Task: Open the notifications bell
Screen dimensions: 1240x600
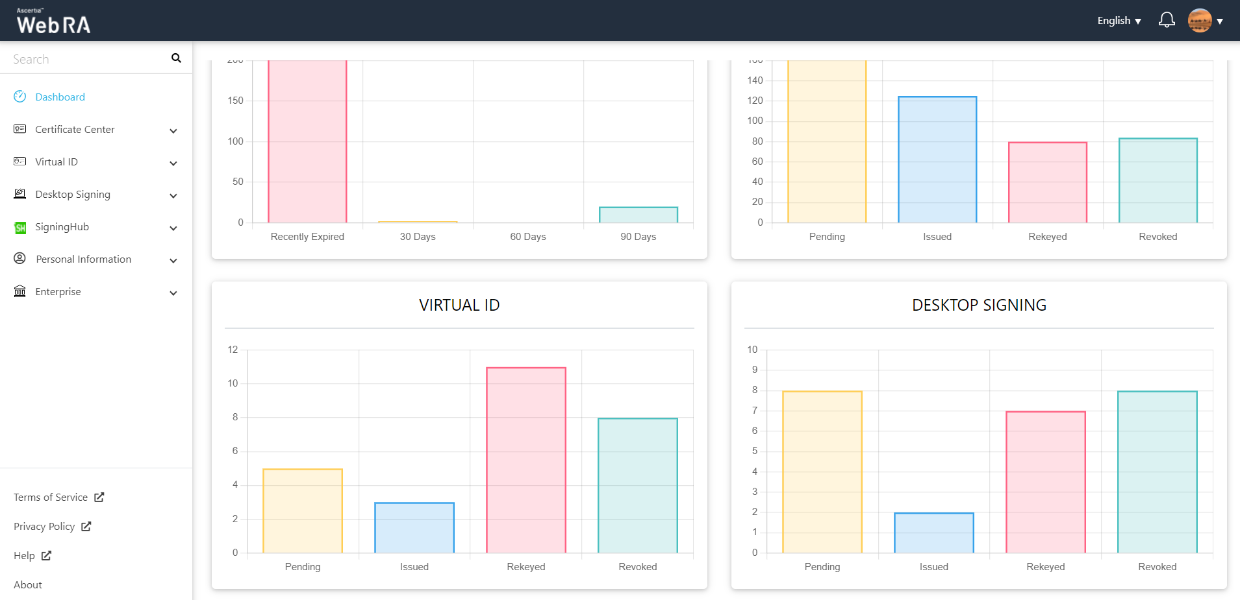Action: (1167, 20)
